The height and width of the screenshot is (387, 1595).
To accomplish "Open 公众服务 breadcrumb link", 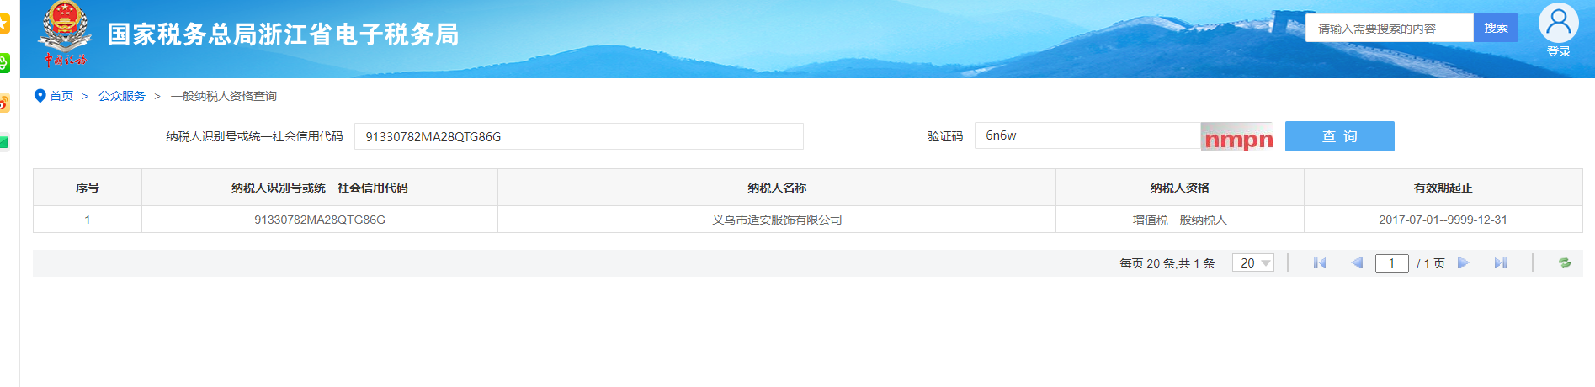I will point(122,96).
